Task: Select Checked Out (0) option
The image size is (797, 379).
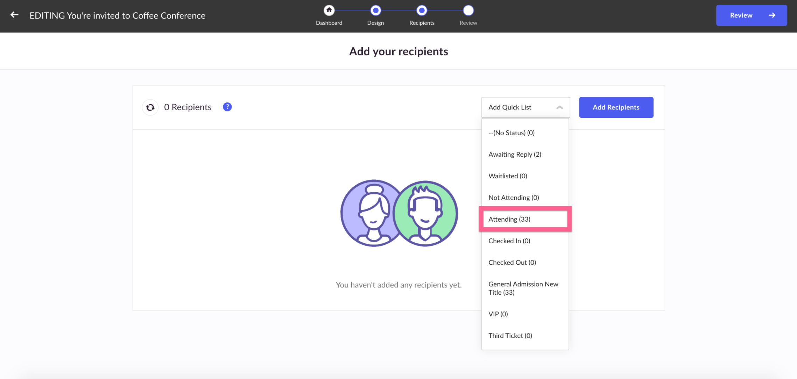Action: [525, 263]
